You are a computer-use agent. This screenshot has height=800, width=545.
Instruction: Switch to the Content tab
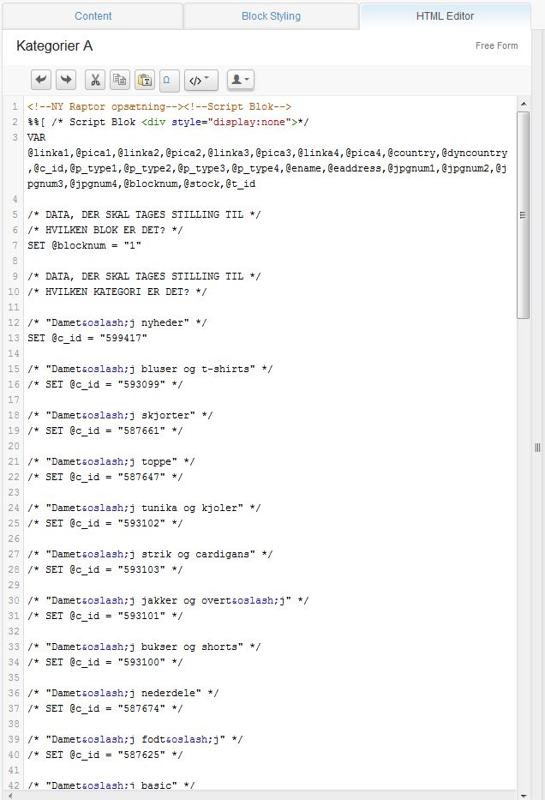point(93,15)
